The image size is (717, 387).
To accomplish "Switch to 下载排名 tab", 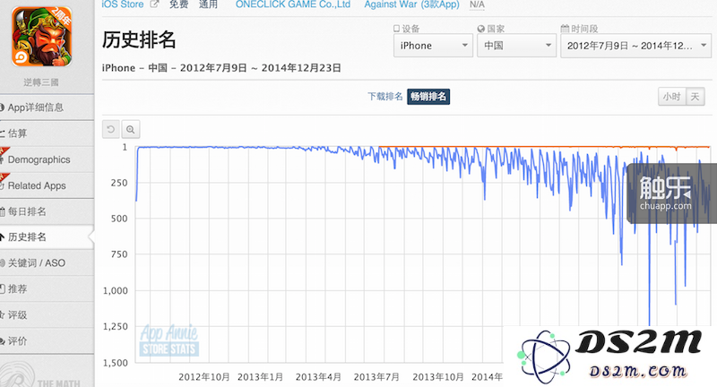I will click(x=385, y=97).
